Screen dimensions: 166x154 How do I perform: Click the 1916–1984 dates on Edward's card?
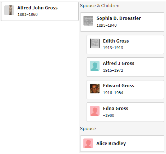pyautogui.click(x=113, y=93)
